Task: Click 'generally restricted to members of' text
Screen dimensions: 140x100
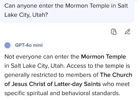Action: point(51,75)
